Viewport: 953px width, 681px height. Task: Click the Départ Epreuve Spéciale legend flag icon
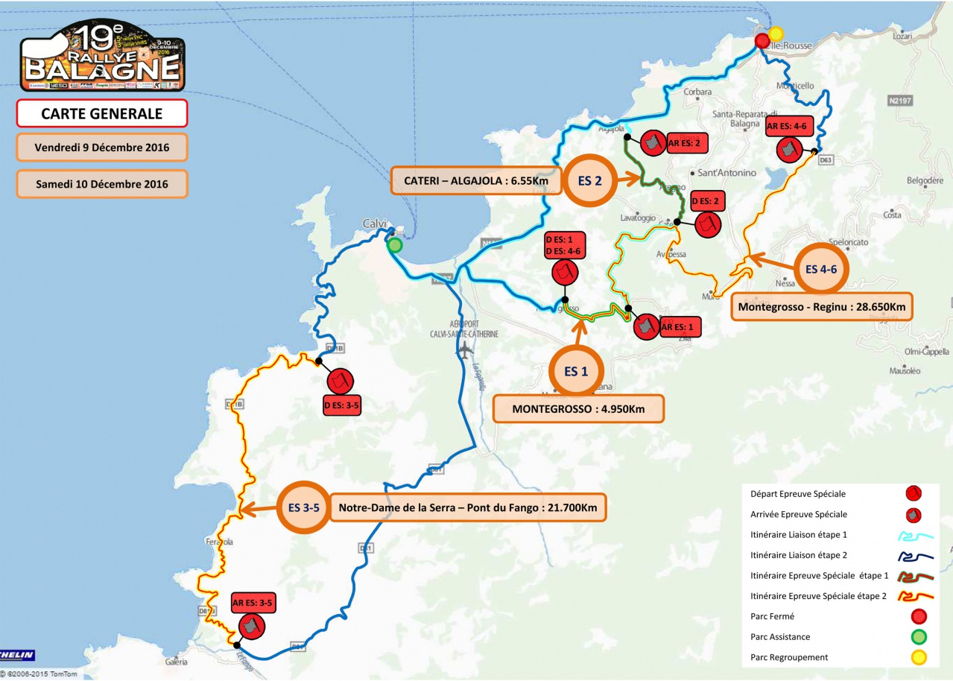click(914, 493)
